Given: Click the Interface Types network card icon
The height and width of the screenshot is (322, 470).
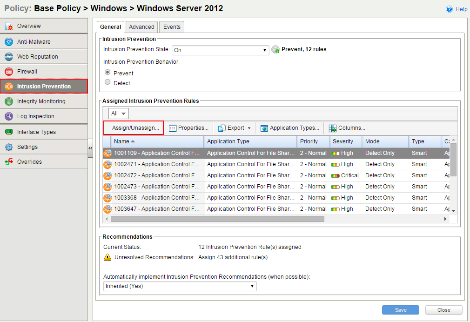Looking at the screenshot, I should (9, 132).
